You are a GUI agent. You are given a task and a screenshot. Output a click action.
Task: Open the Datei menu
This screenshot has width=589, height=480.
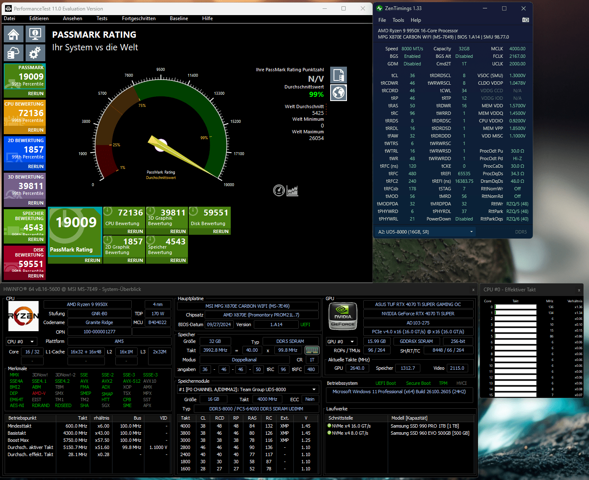9,18
